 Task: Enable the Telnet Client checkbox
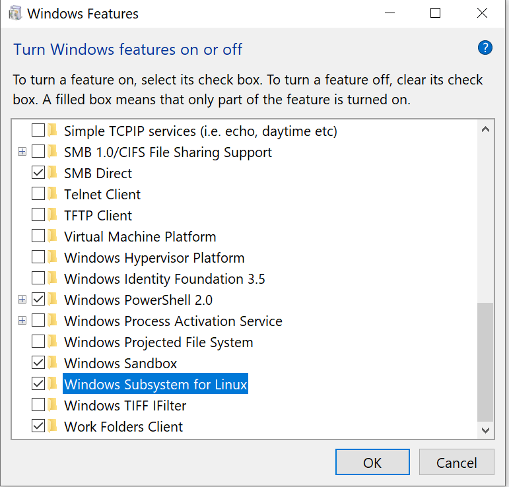pyautogui.click(x=38, y=194)
